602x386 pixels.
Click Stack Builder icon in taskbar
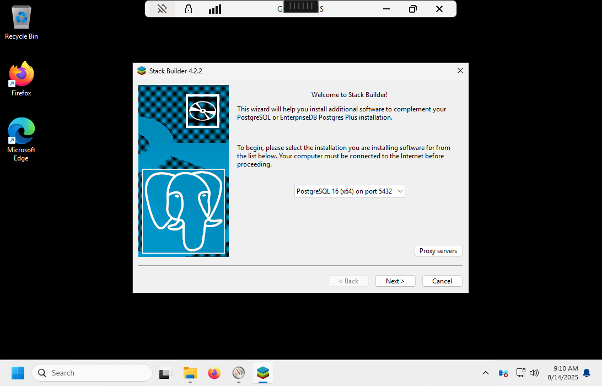coord(263,373)
